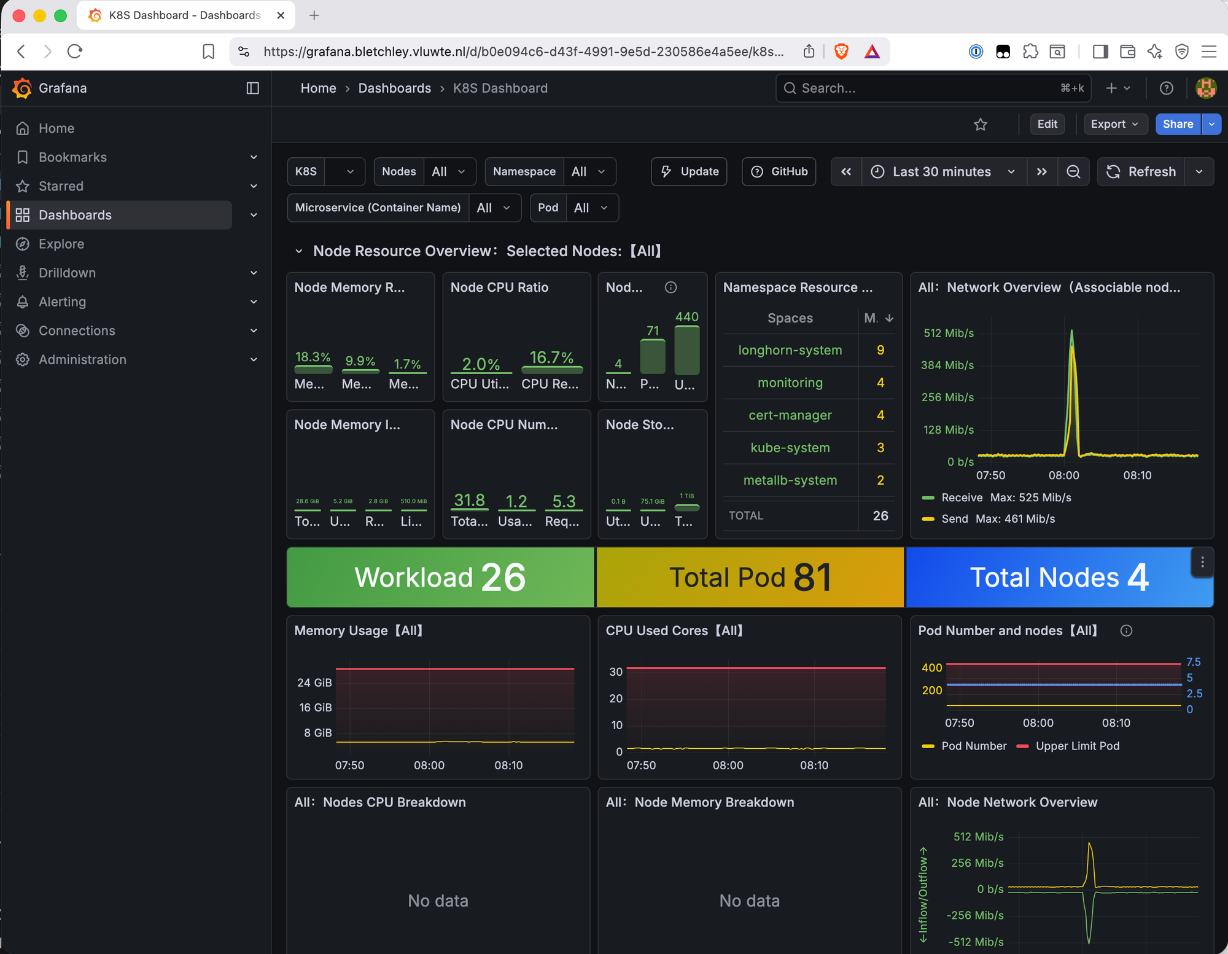Open Alerting from the sidebar menu
The image size is (1228, 954).
click(x=62, y=302)
